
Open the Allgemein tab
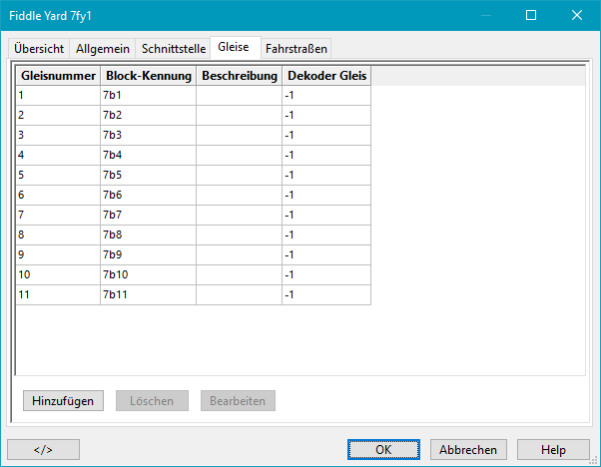[103, 48]
